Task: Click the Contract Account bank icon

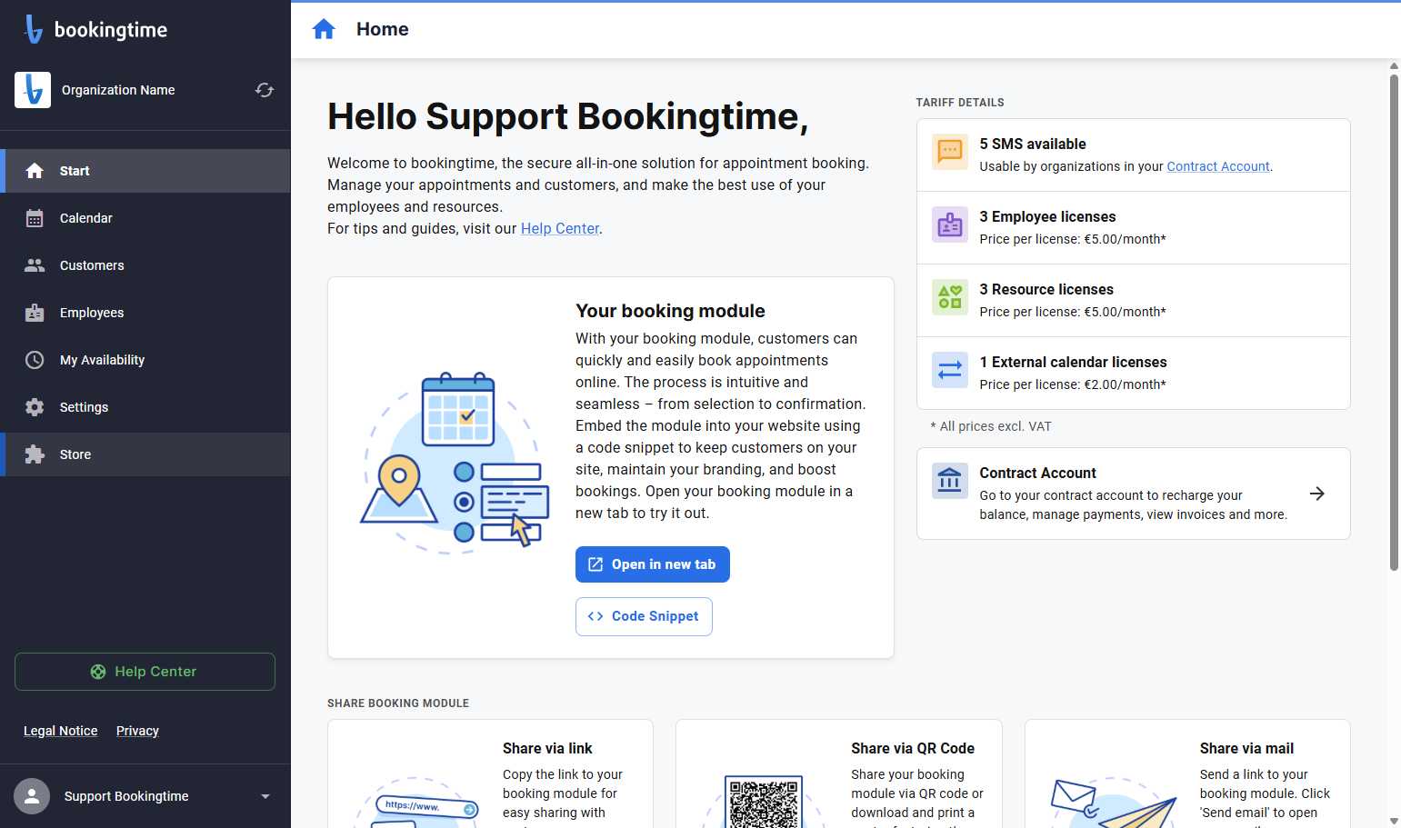Action: (x=950, y=481)
